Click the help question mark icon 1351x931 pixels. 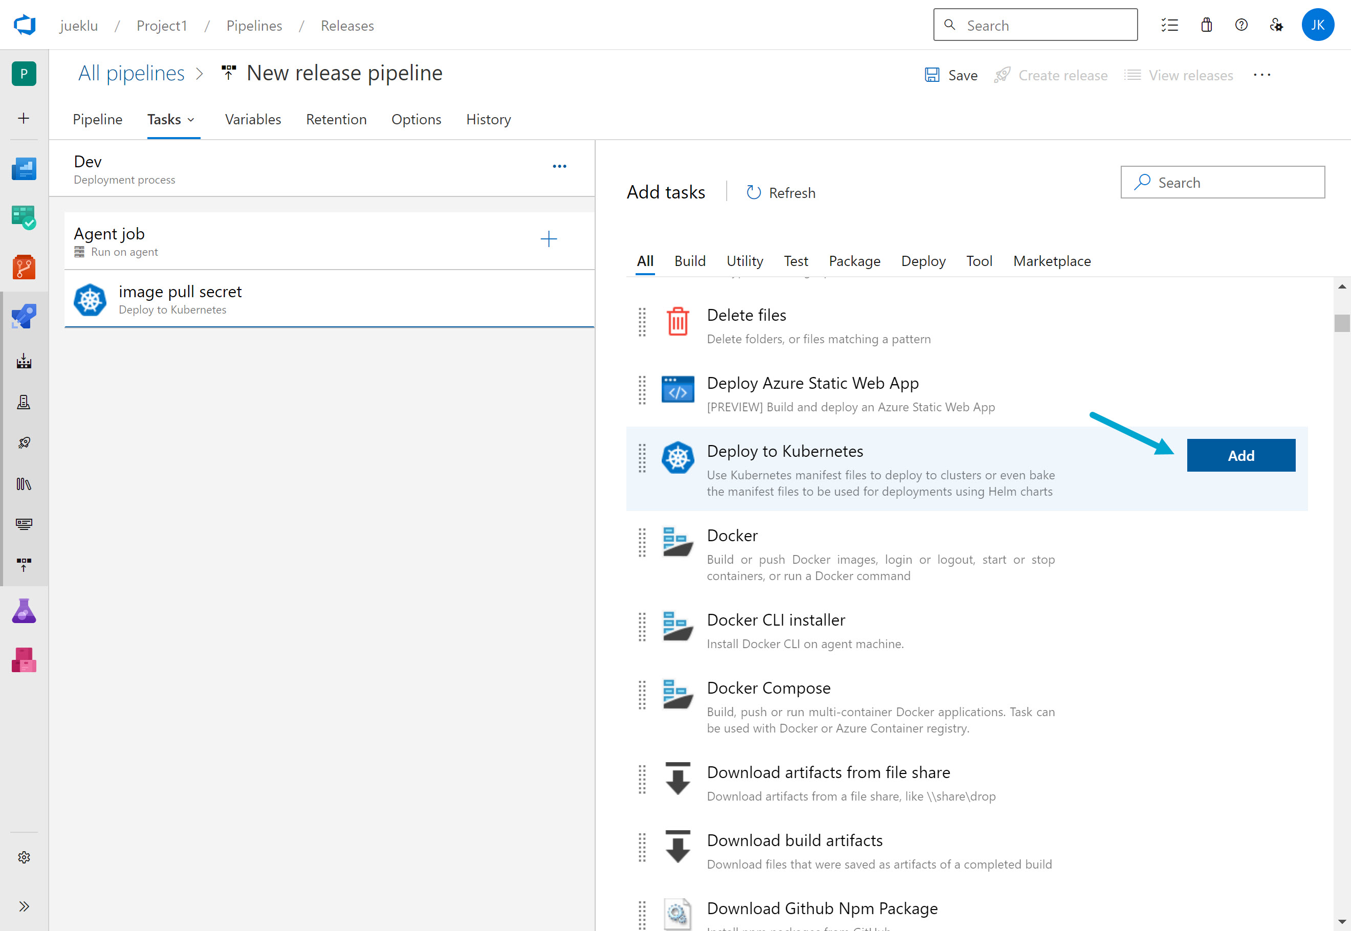[x=1240, y=25]
